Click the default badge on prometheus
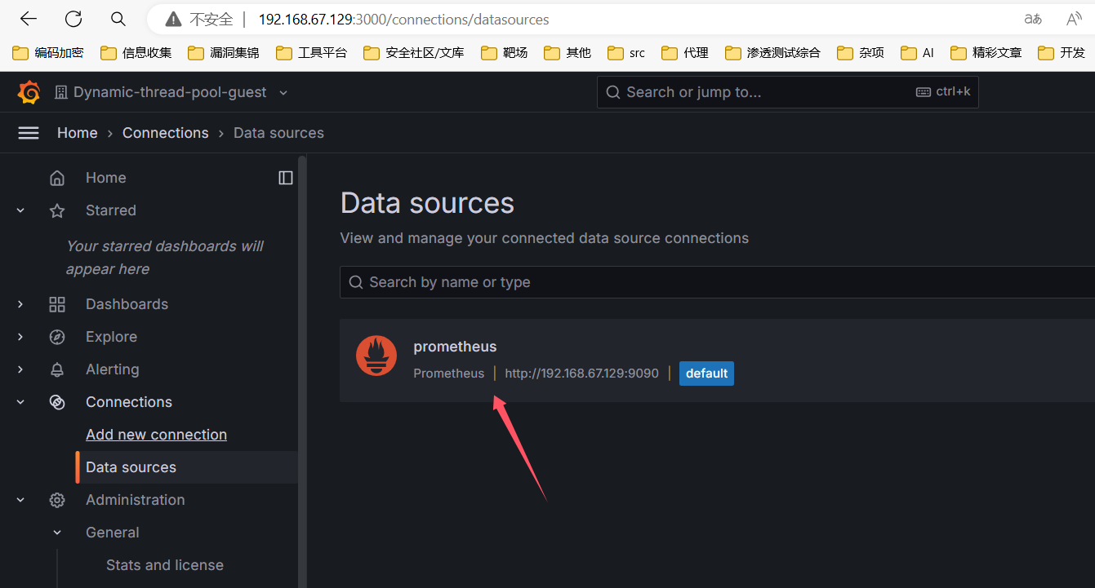Viewport: 1095px width, 588px height. pos(706,374)
